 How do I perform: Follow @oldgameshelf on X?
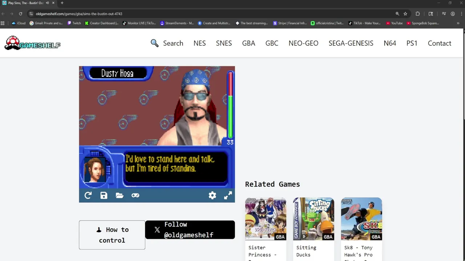190,230
